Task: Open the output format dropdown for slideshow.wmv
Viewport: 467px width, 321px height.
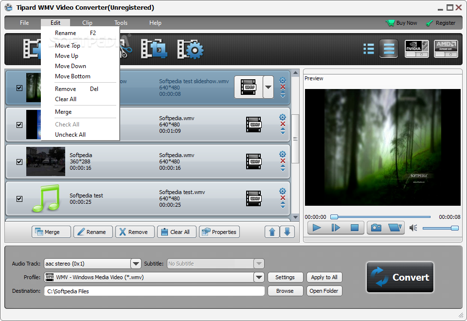Action: [x=269, y=87]
